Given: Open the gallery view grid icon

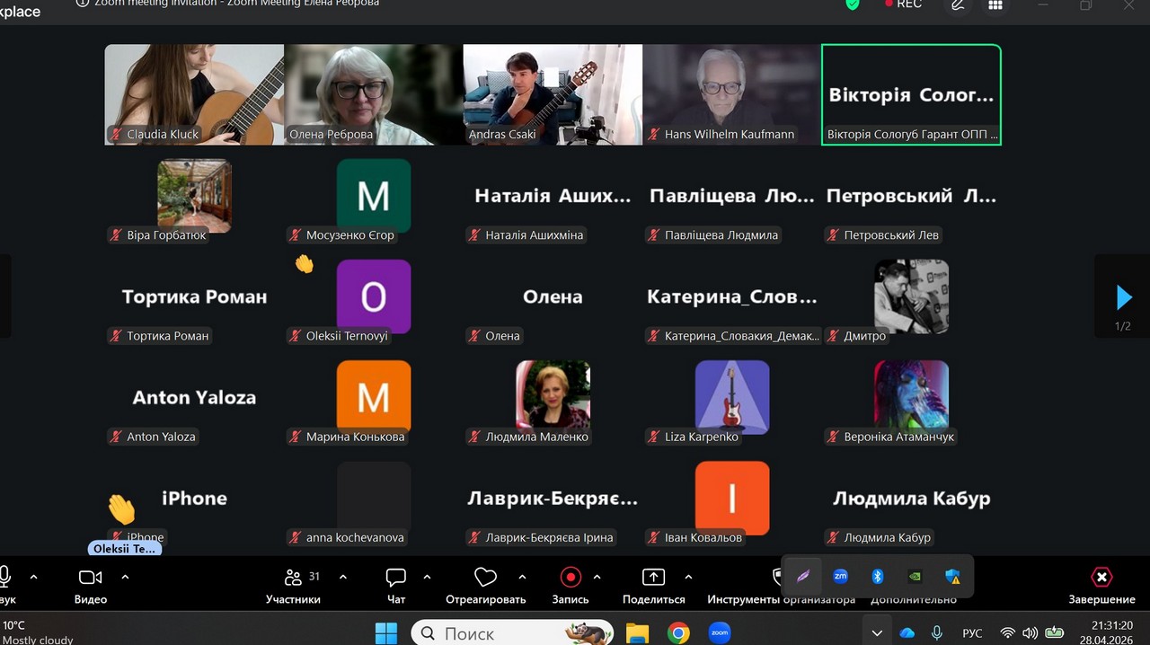Looking at the screenshot, I should pyautogui.click(x=995, y=4).
